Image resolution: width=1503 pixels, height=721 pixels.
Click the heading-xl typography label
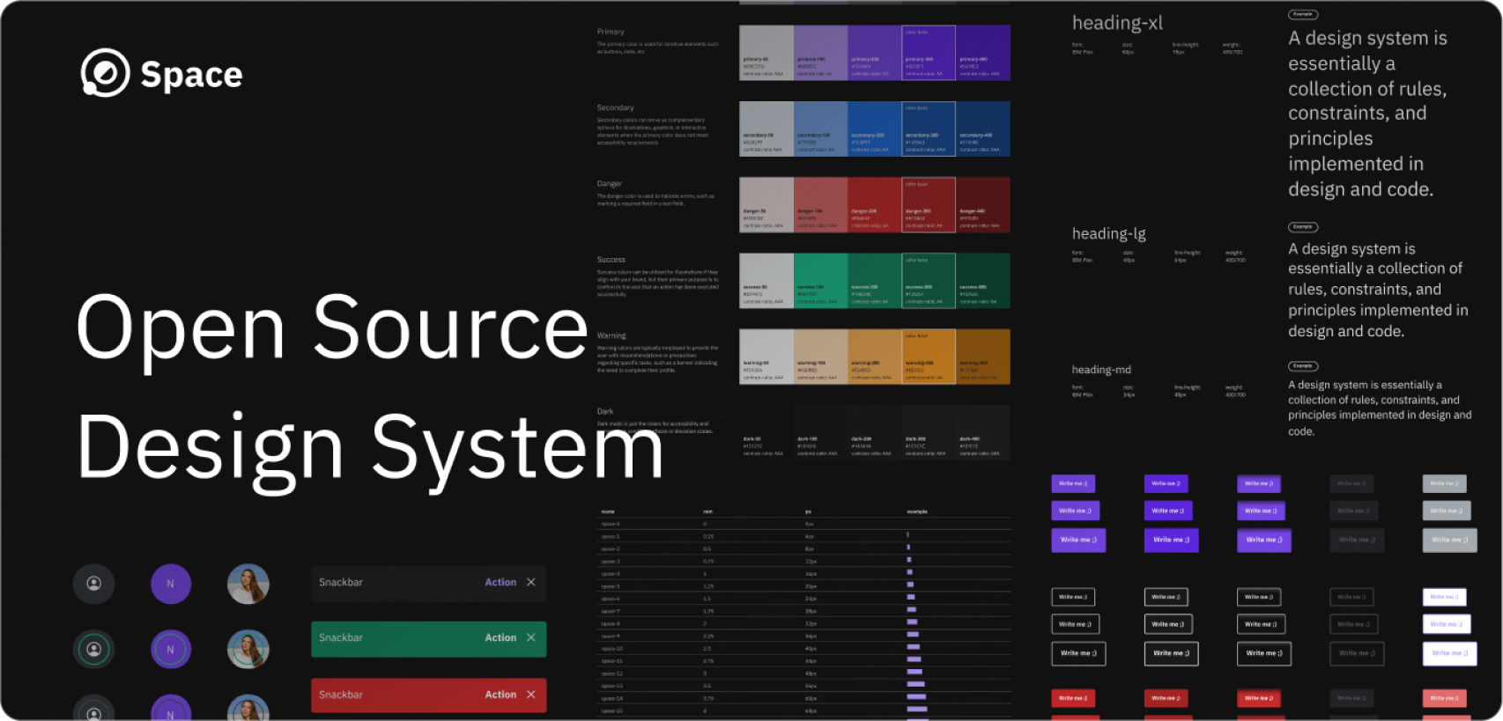(1117, 23)
